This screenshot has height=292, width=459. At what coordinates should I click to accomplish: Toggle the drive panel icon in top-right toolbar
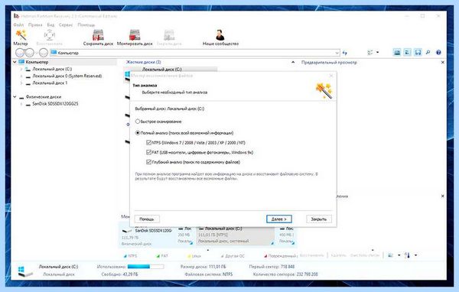click(x=397, y=53)
